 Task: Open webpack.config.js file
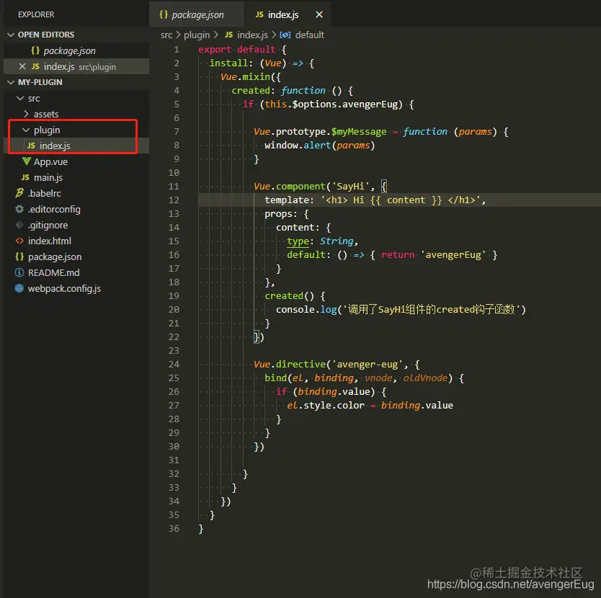coord(76,289)
